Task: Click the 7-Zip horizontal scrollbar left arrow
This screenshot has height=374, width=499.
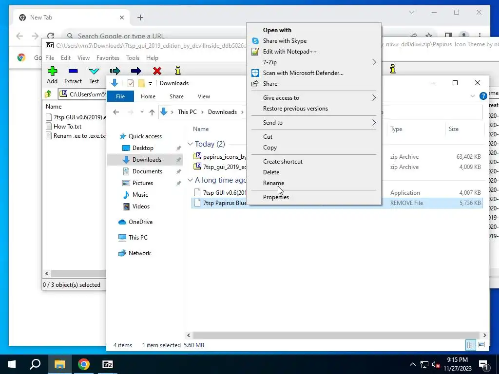Action: pos(47,274)
